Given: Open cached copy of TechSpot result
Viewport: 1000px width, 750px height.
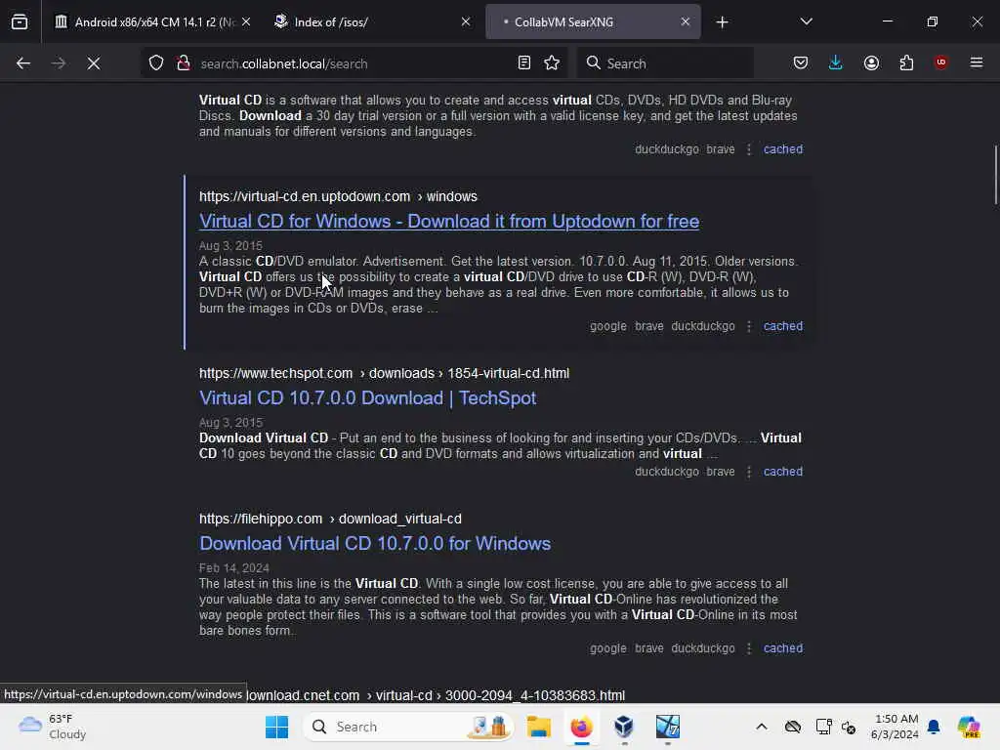Looking at the screenshot, I should point(783,472).
